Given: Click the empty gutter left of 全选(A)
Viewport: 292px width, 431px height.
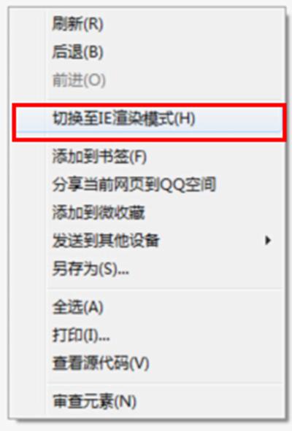Looking at the screenshot, I should (28, 307).
